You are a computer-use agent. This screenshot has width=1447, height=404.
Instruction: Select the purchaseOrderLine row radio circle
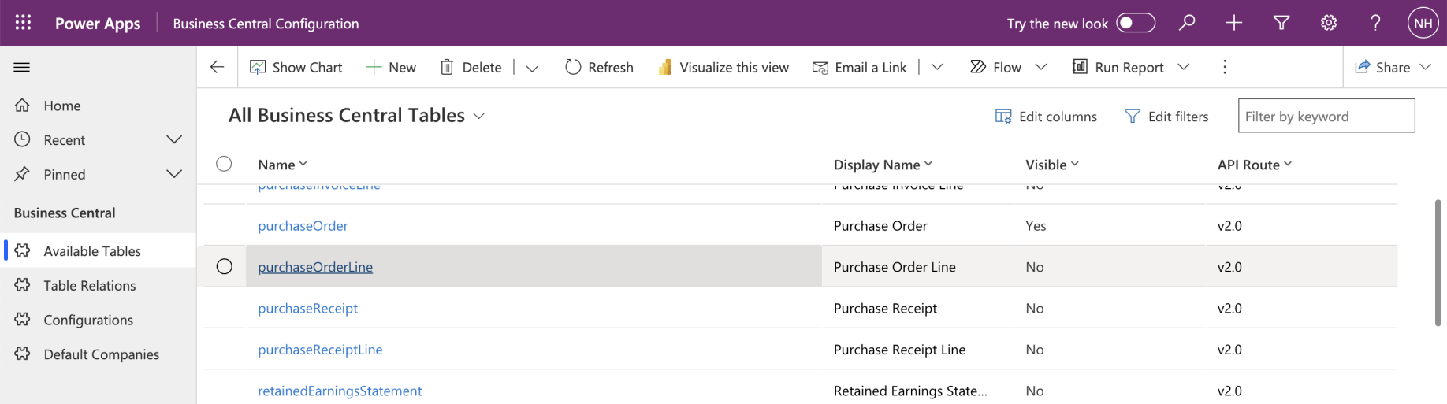225,267
